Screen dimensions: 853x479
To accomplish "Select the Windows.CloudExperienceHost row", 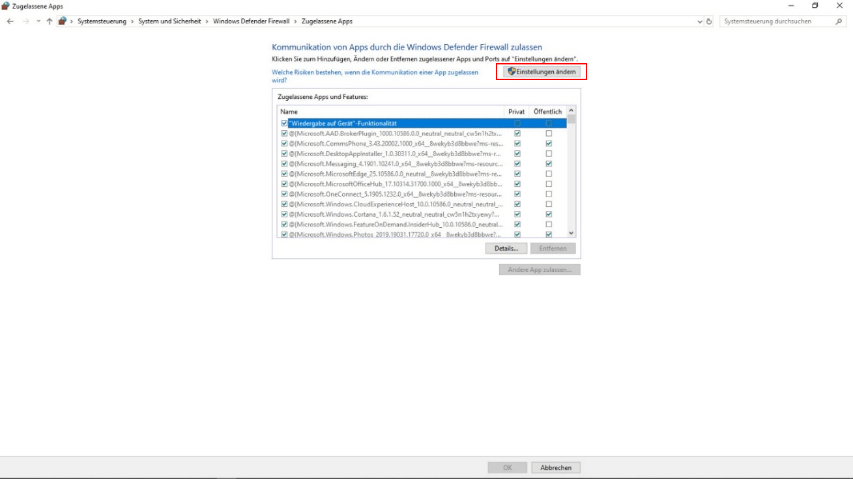I will coord(422,204).
